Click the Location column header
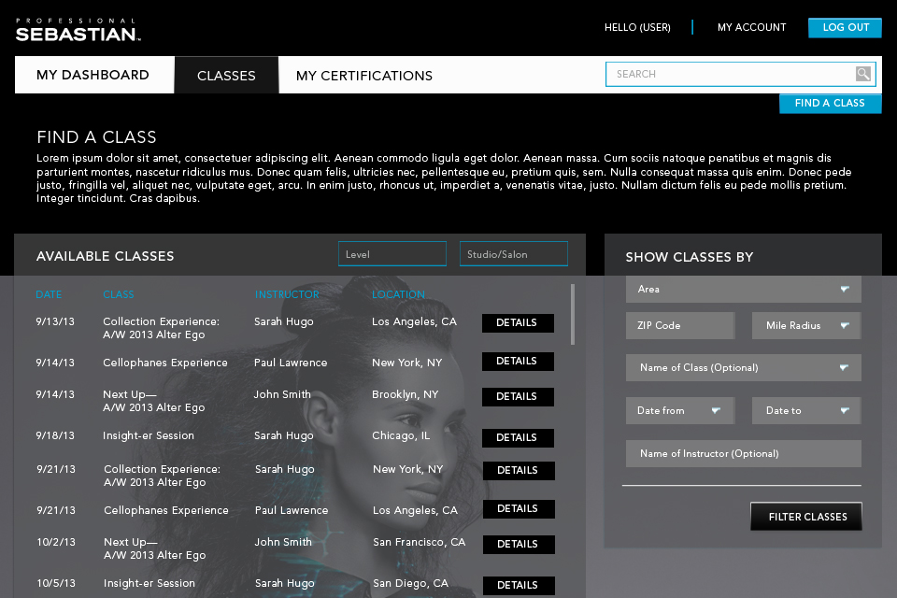Viewport: 897px width, 598px height. [398, 294]
